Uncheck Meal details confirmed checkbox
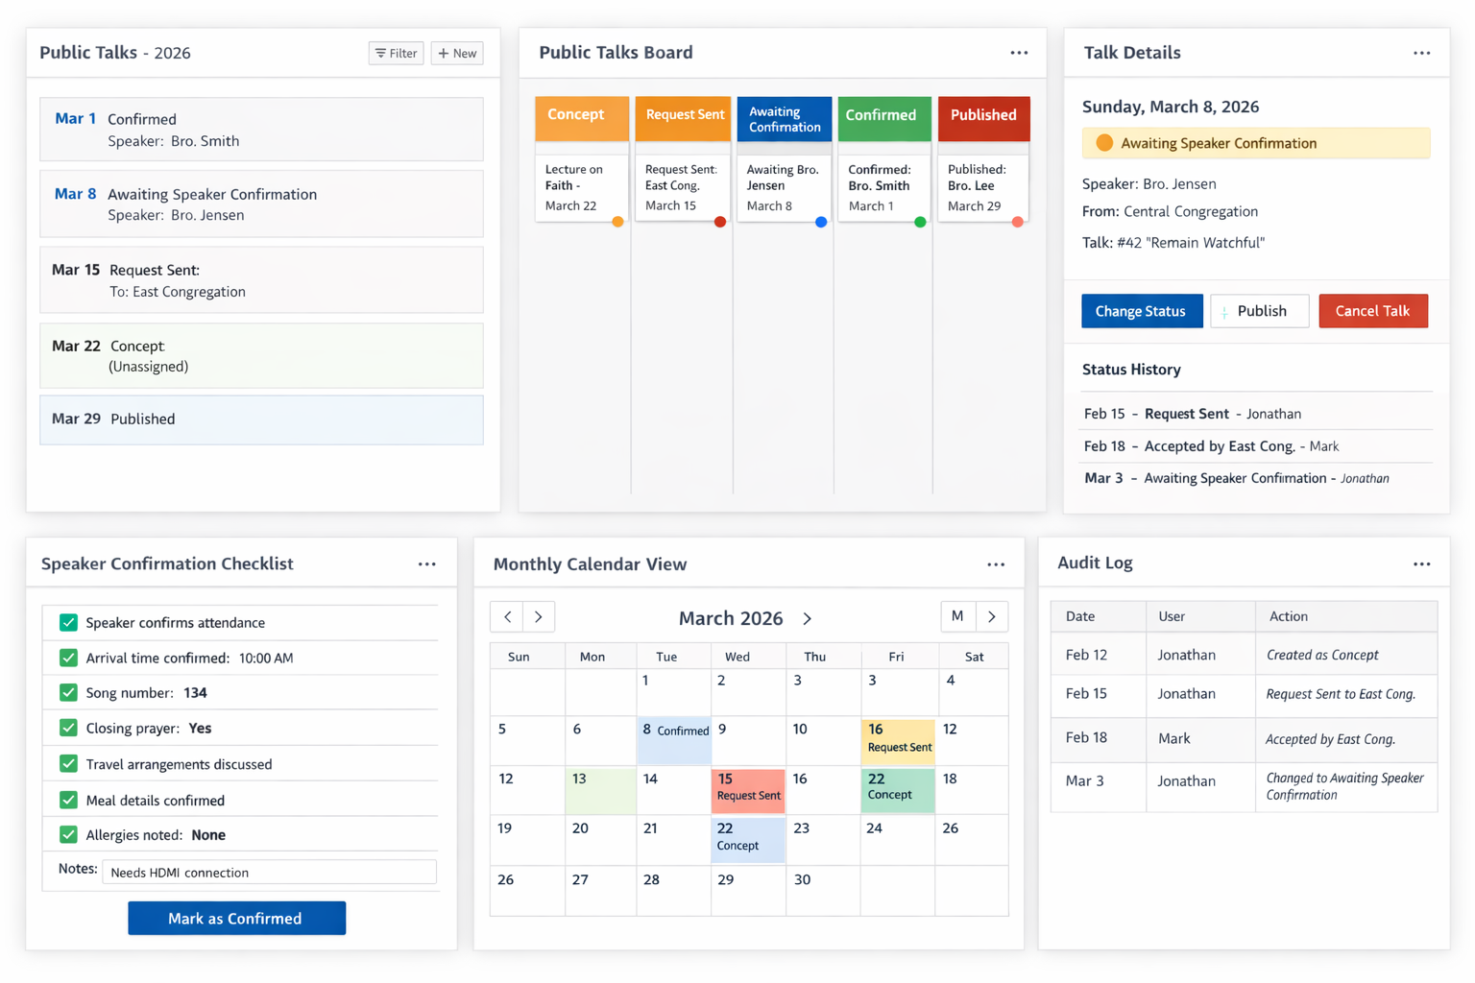The width and height of the screenshot is (1475, 983). coord(68,800)
